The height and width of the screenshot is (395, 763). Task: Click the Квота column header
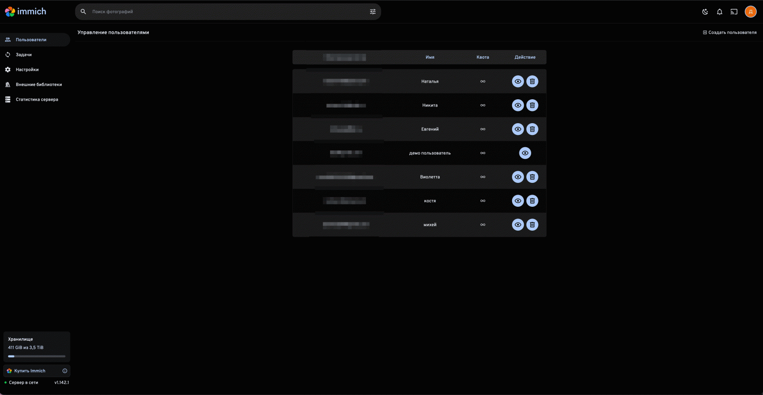click(483, 57)
